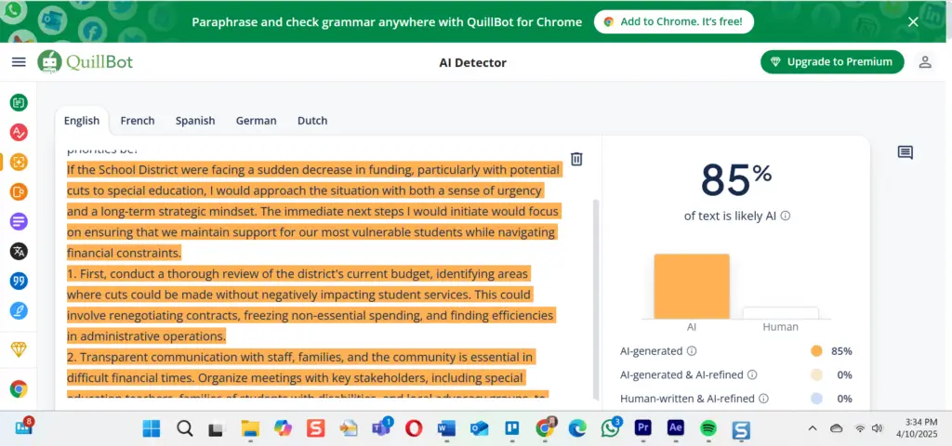Open the Paraphraser tool in sidebar

(19, 102)
